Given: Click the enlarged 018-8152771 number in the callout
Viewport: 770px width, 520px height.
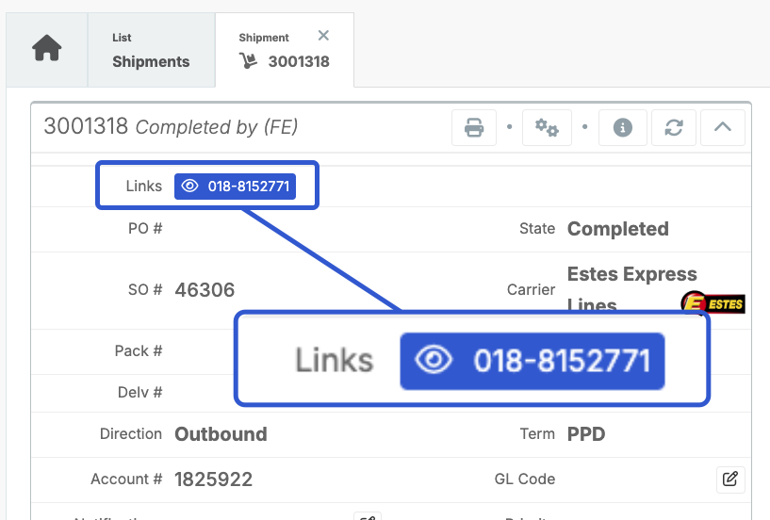Looking at the screenshot, I should click(x=561, y=360).
